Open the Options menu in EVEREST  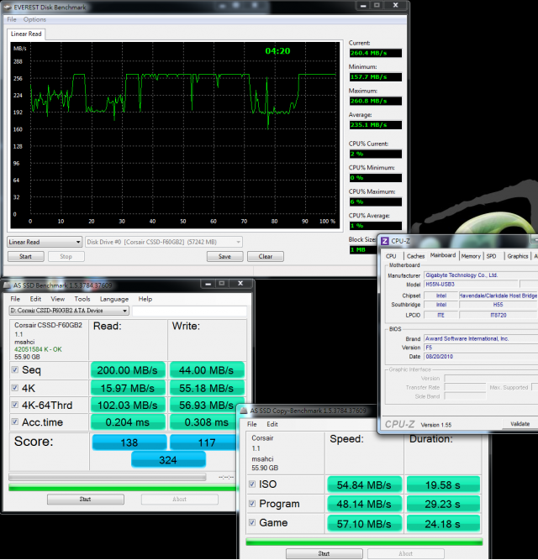click(34, 19)
